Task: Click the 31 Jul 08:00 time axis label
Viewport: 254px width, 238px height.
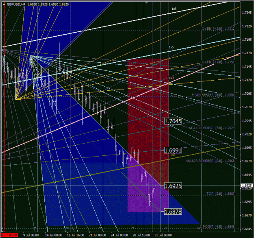Action: click(x=163, y=235)
